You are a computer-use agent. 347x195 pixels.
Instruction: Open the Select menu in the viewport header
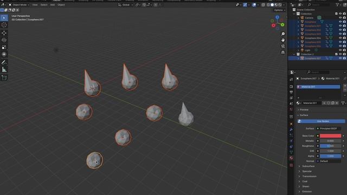pos(44,5)
